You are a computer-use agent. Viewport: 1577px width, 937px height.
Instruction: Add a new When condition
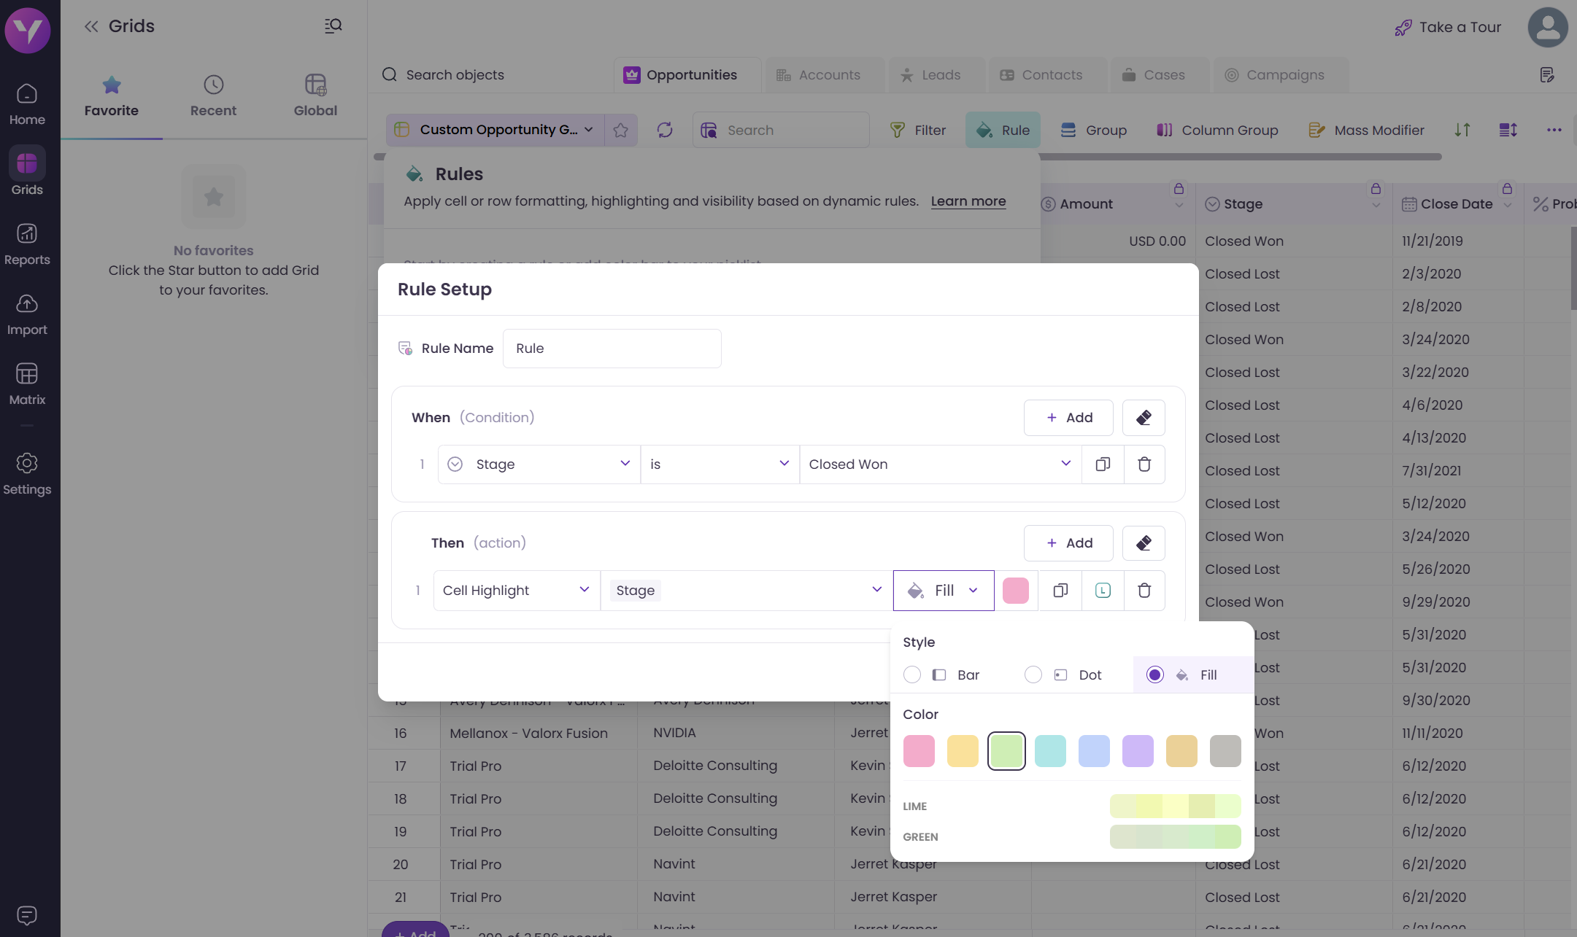click(1068, 418)
